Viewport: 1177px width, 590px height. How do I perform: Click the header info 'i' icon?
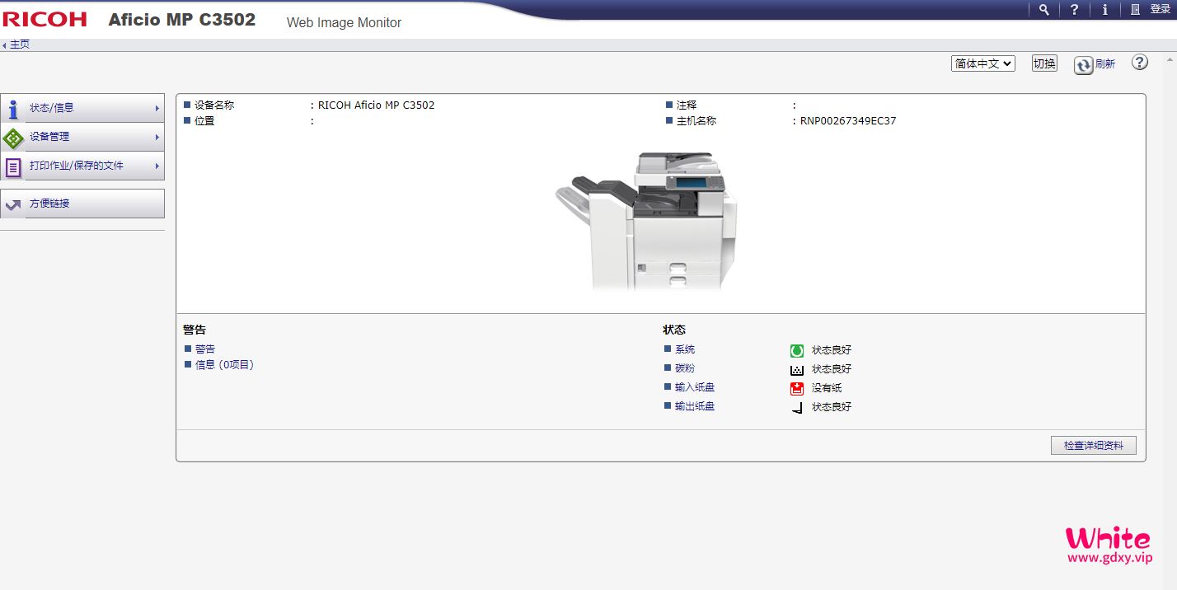coord(1104,10)
